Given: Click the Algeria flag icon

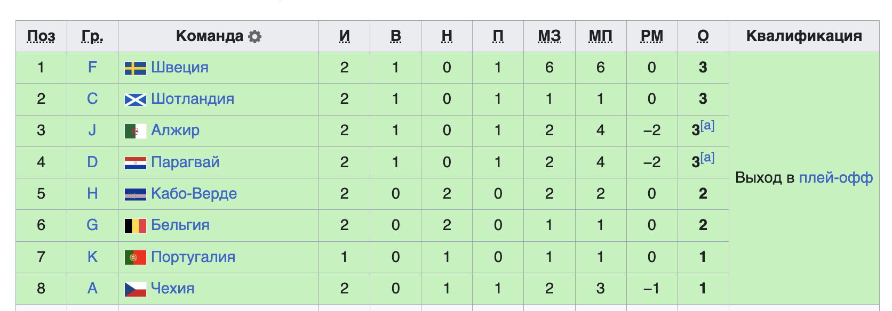Looking at the screenshot, I should pos(136,131).
